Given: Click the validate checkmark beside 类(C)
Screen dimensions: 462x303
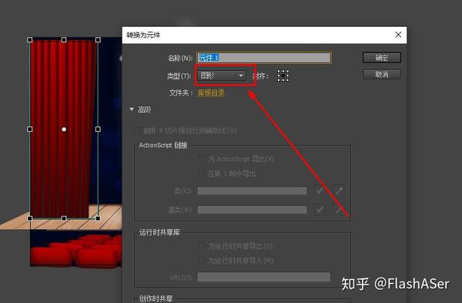Looking at the screenshot, I should [320, 191].
